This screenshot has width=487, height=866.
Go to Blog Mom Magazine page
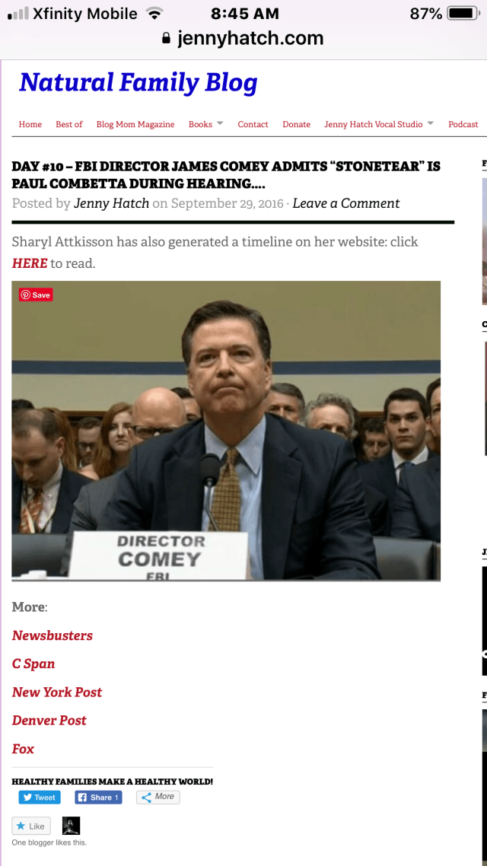point(135,124)
